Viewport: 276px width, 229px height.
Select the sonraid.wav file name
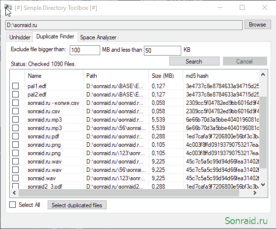coord(42,178)
